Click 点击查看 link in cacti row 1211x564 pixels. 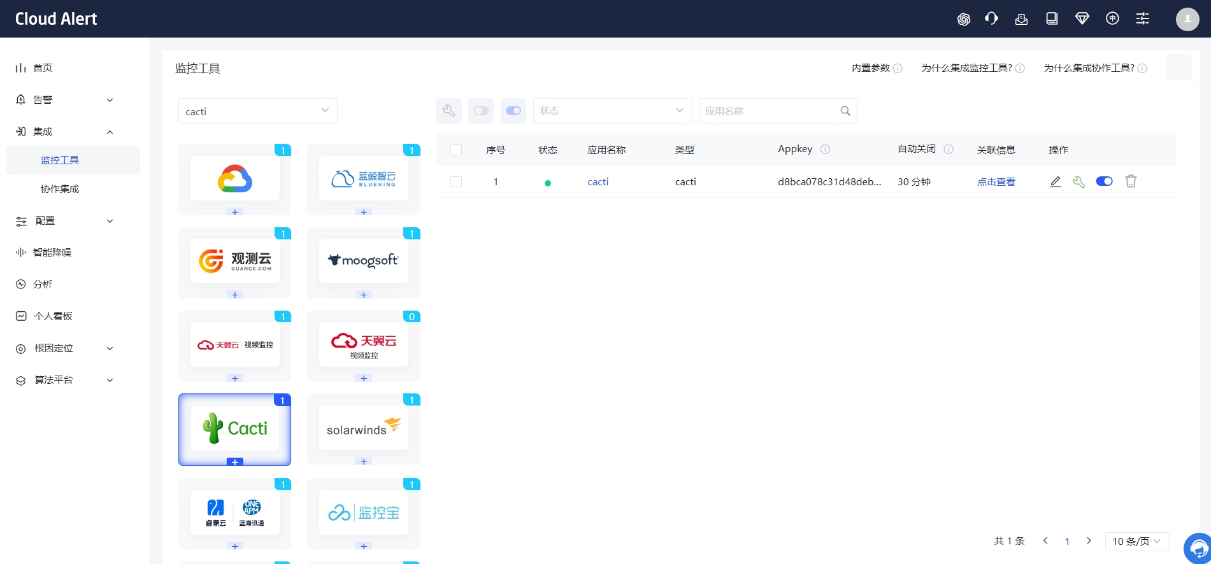click(996, 182)
